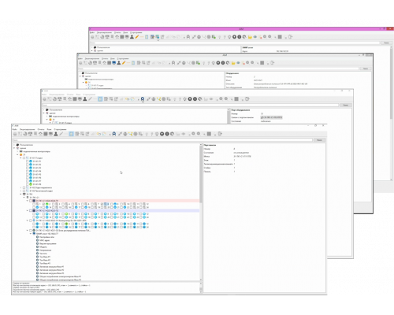Click the yellow branch icon in front window toolbar
The width and height of the screenshot is (394, 315).
[130, 134]
